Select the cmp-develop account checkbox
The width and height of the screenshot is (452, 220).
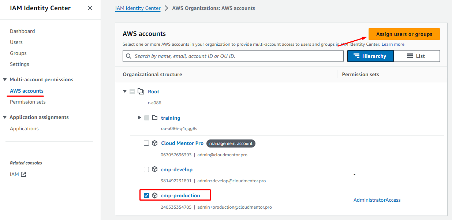pos(146,170)
